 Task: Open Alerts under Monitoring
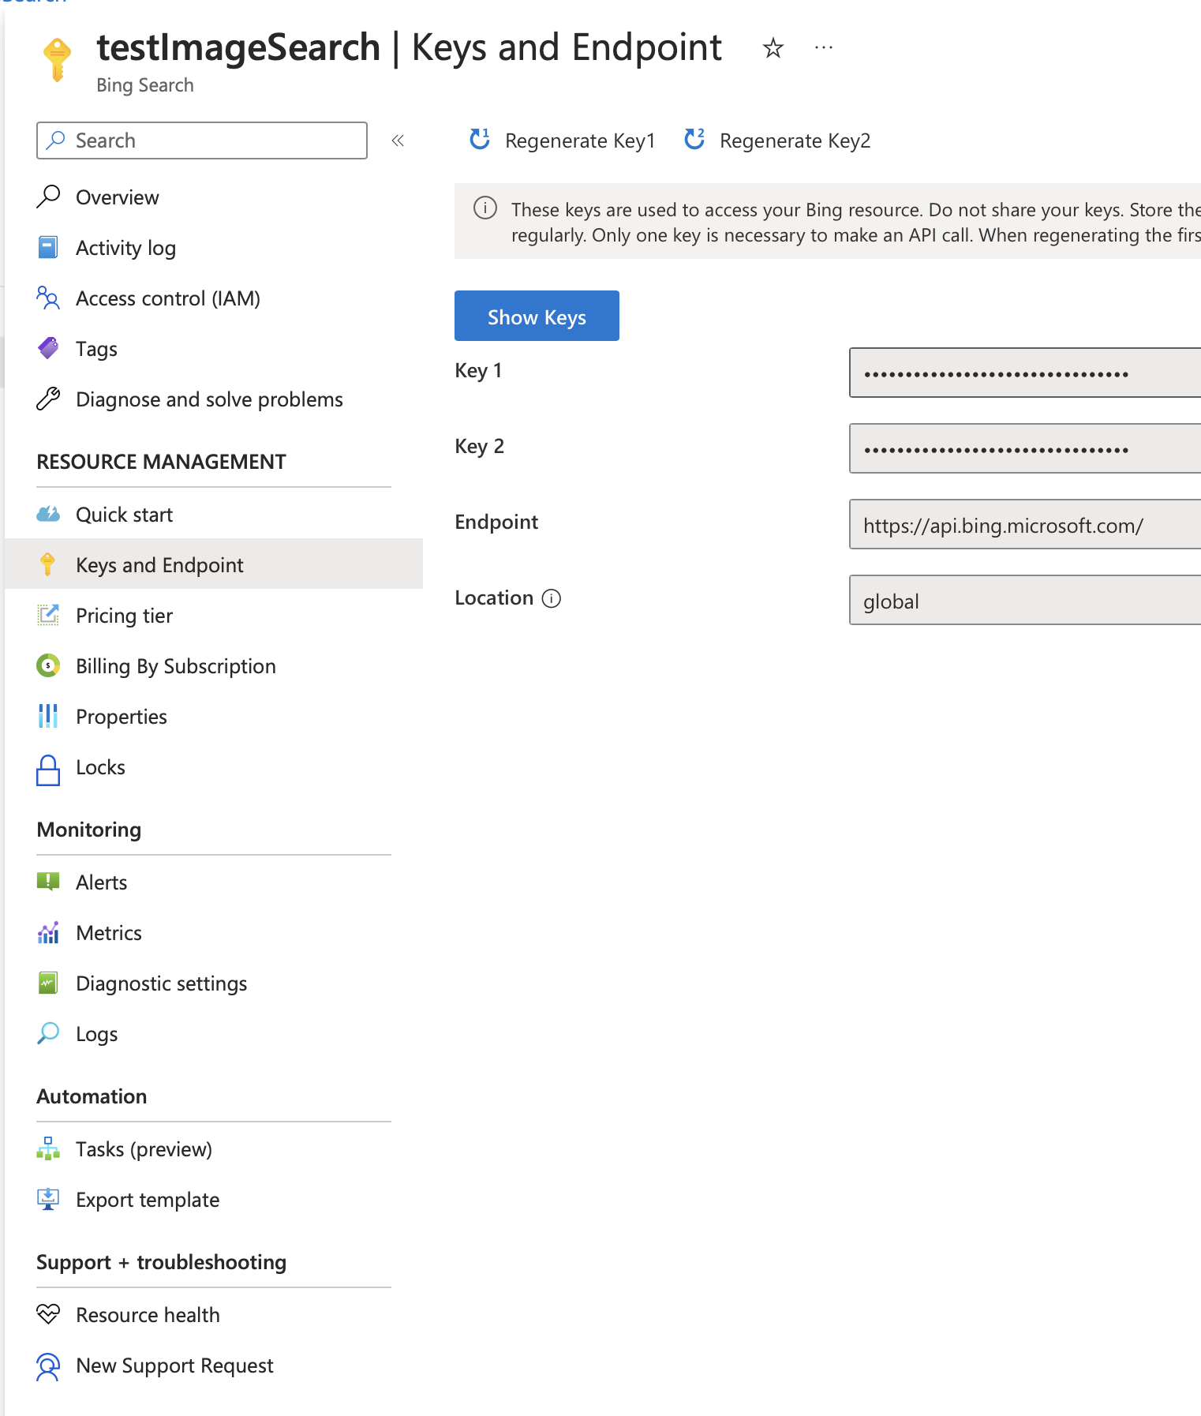pos(101,882)
